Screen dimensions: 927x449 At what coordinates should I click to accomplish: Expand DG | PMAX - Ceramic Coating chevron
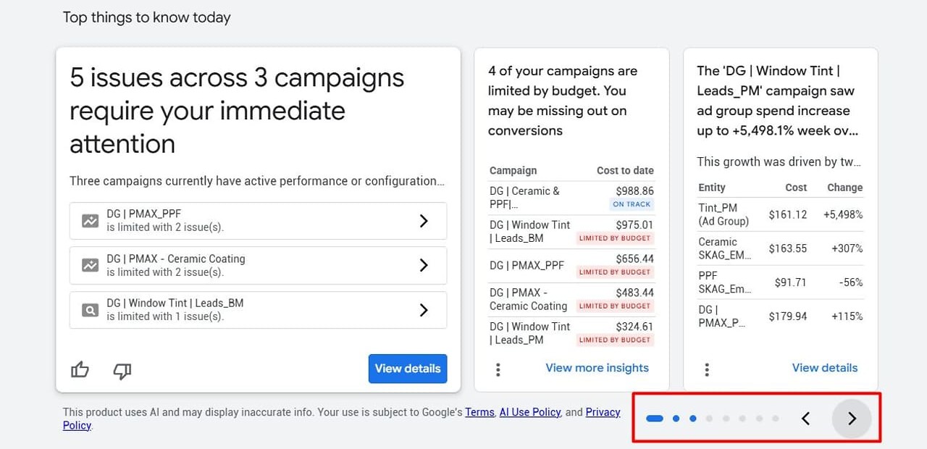[x=424, y=265]
